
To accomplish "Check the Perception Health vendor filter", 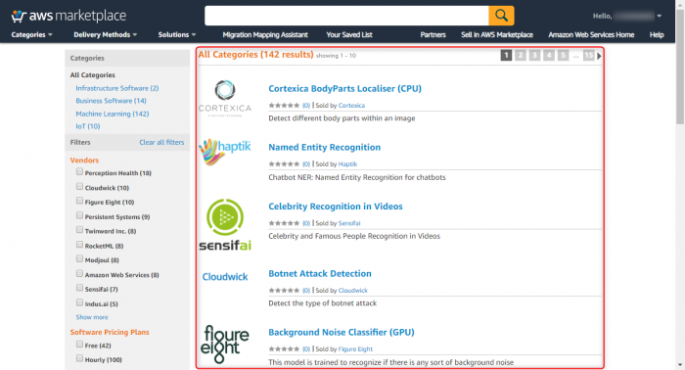I will [x=79, y=171].
